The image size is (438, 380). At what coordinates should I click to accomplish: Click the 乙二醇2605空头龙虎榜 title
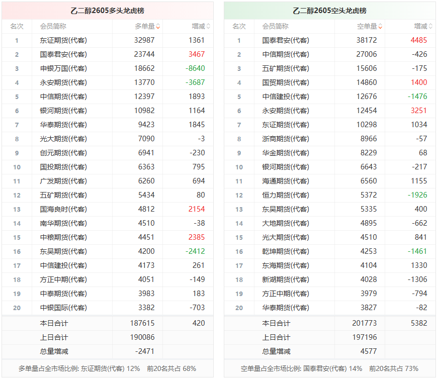pyautogui.click(x=329, y=11)
